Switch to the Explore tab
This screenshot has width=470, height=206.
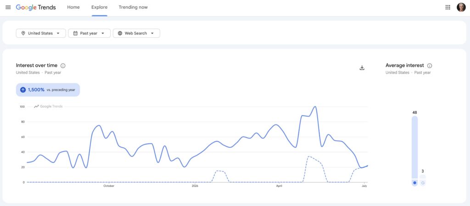[x=100, y=7]
